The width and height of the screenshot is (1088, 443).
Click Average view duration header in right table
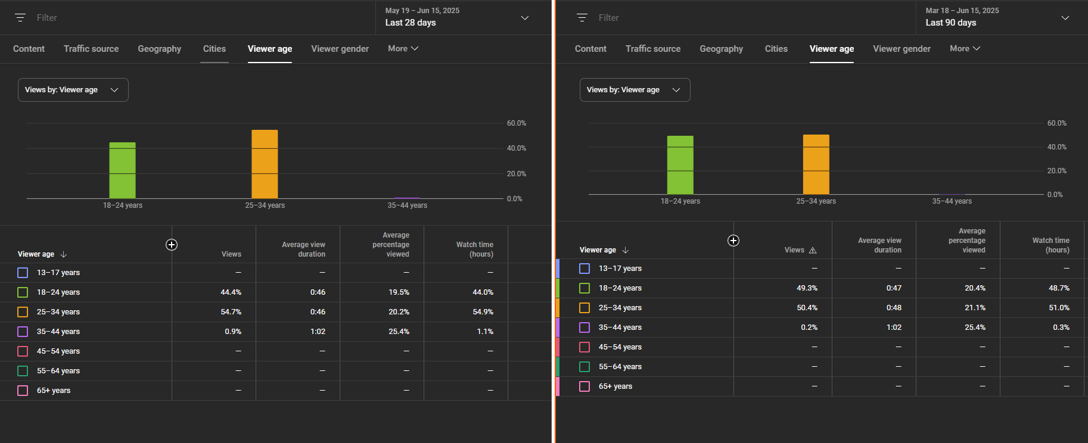[x=879, y=245]
